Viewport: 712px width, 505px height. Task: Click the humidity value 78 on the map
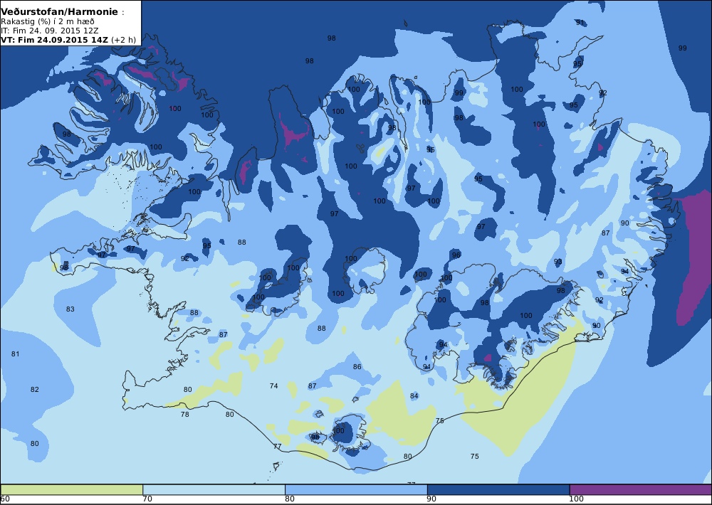(x=185, y=414)
